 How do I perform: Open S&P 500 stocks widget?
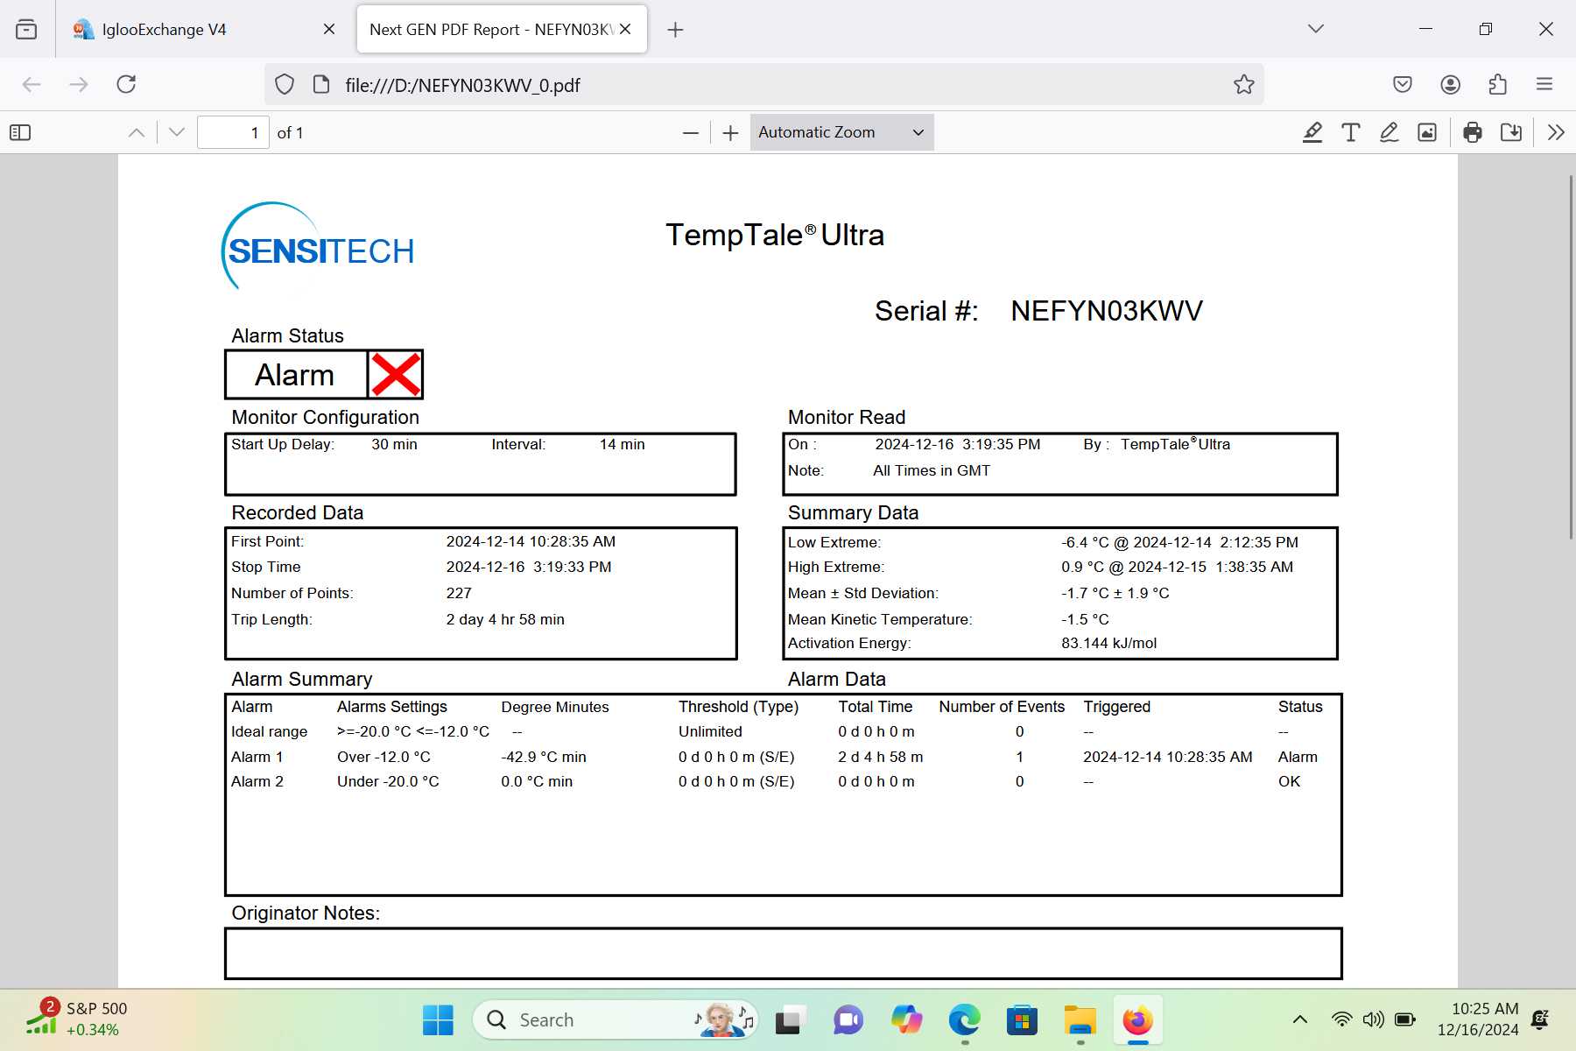(77, 1019)
